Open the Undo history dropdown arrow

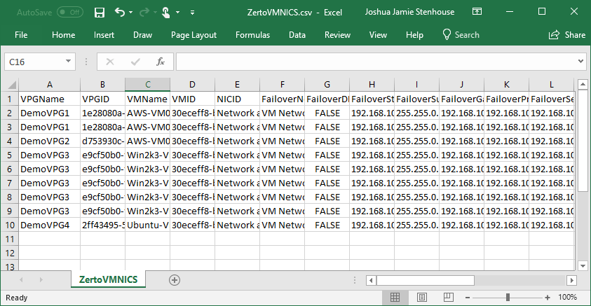131,13
